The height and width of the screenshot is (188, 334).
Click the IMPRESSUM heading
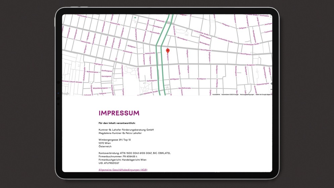coord(119,113)
